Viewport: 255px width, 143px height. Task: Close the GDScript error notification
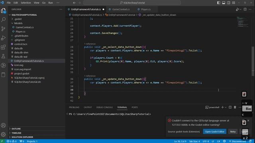pyautogui.click(x=248, y=120)
